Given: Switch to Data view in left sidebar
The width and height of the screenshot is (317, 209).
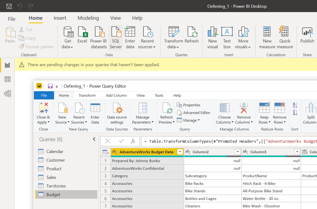Looking at the screenshot, I should (x=8, y=79).
